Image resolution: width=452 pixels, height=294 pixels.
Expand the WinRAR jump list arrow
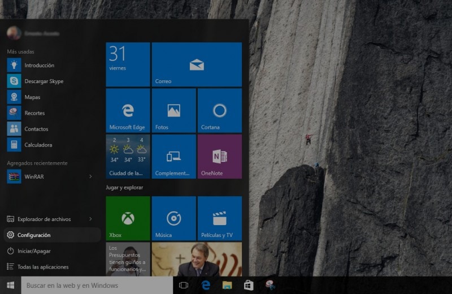pyautogui.click(x=90, y=176)
